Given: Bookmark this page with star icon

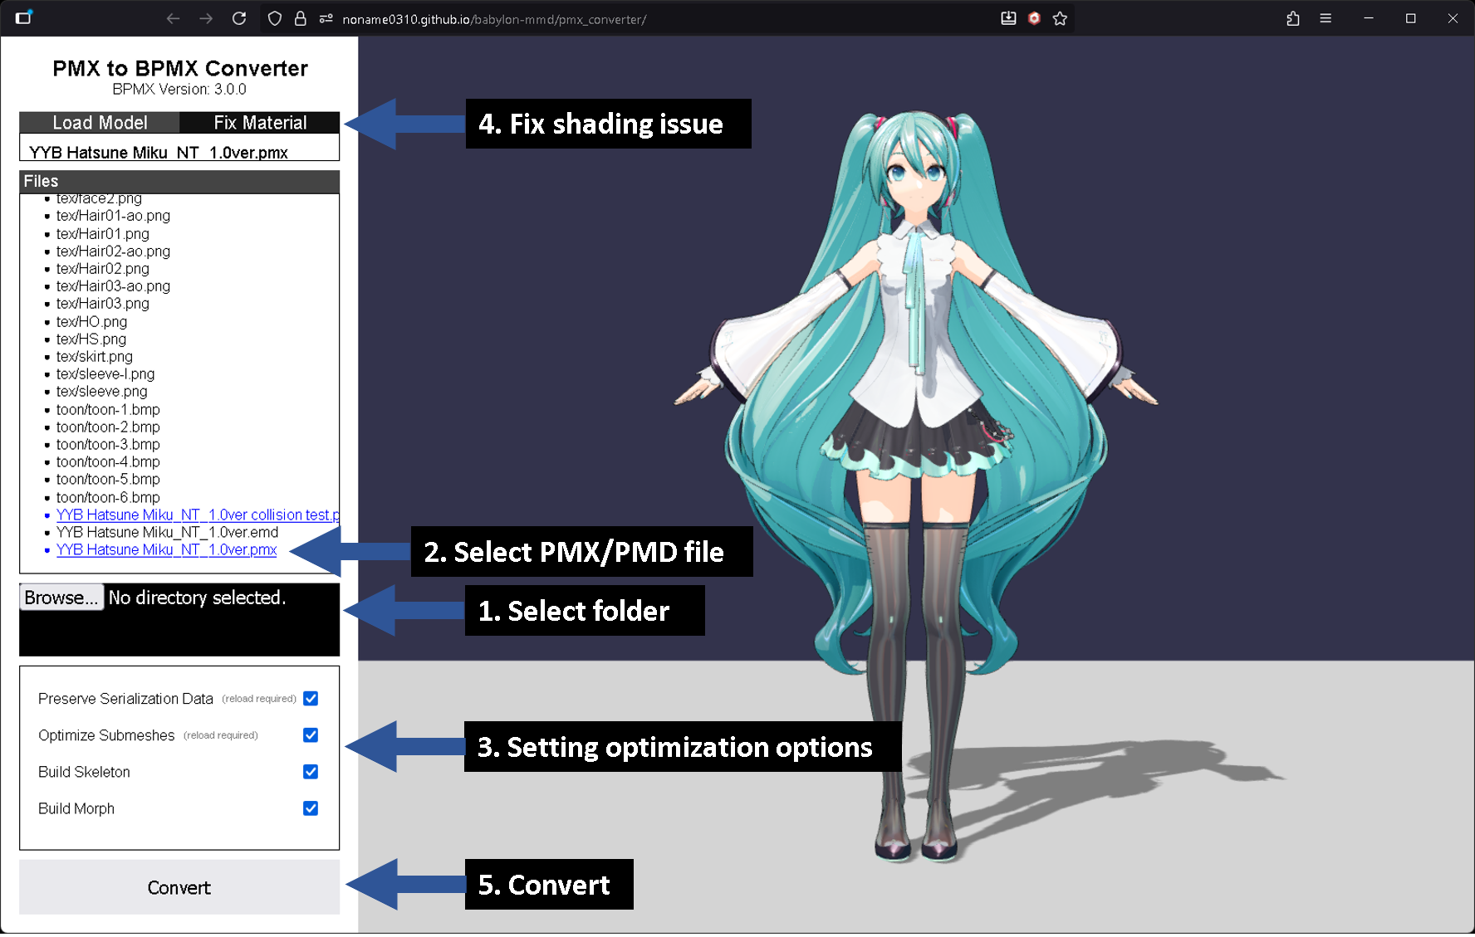Looking at the screenshot, I should [1060, 18].
